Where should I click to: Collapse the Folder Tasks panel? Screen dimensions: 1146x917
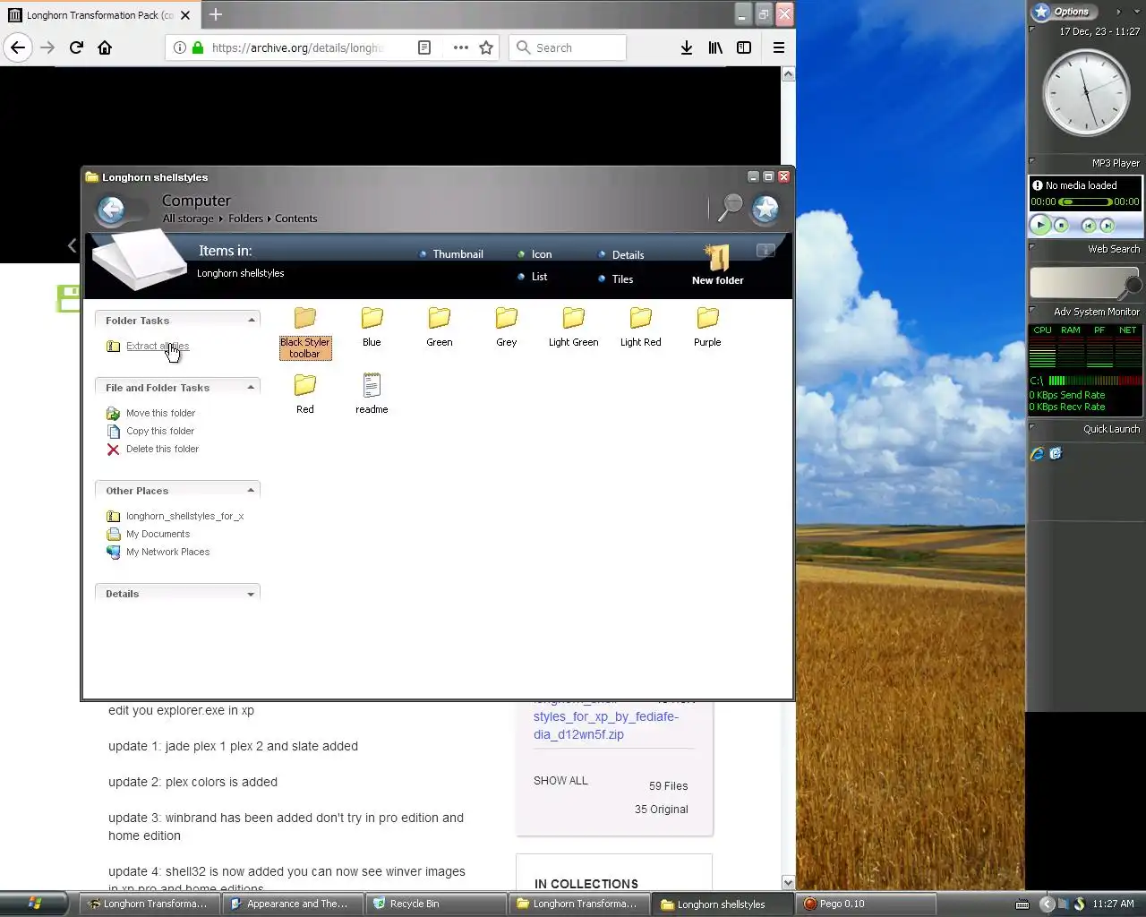click(252, 320)
